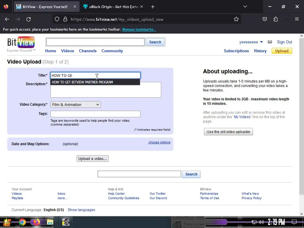Open the Video Category dropdown
Viewport: 304px width, 228px height.
click(x=75, y=104)
